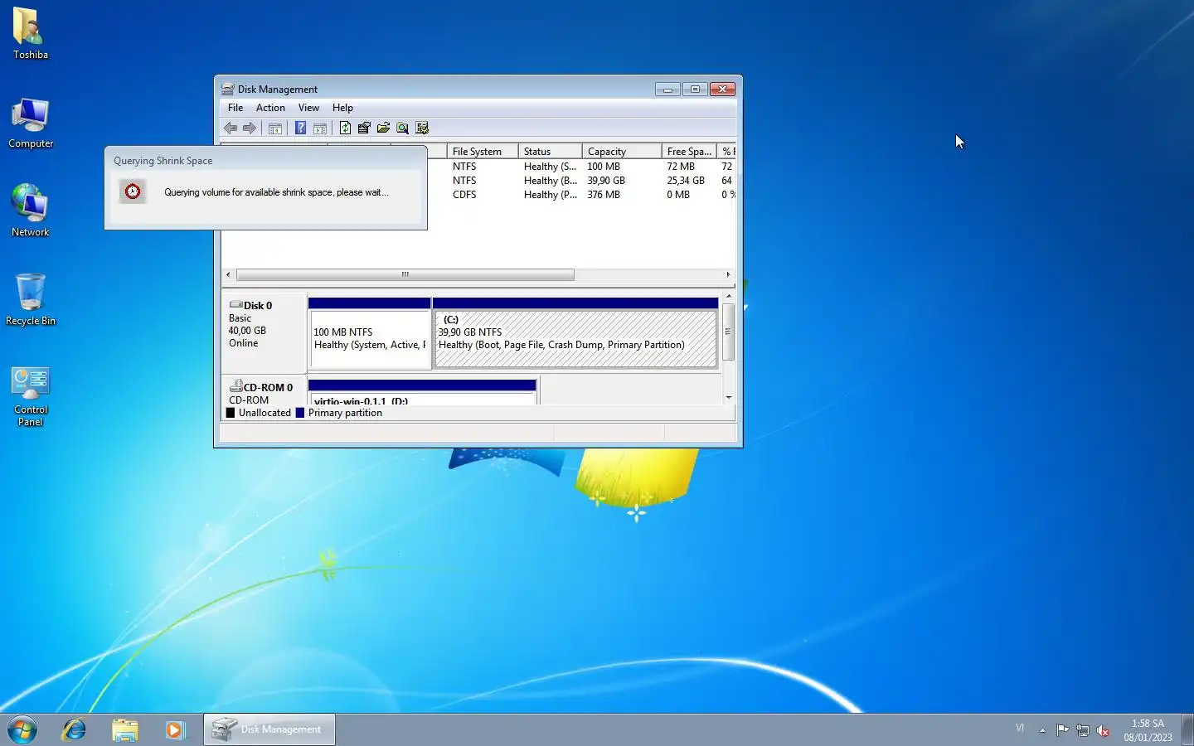Click the volume list scroll-left arrow
Screen dimensions: 1194x746
click(x=228, y=274)
